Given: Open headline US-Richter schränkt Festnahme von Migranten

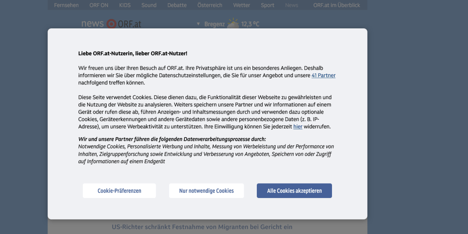Looking at the screenshot, I should click(x=202, y=227).
